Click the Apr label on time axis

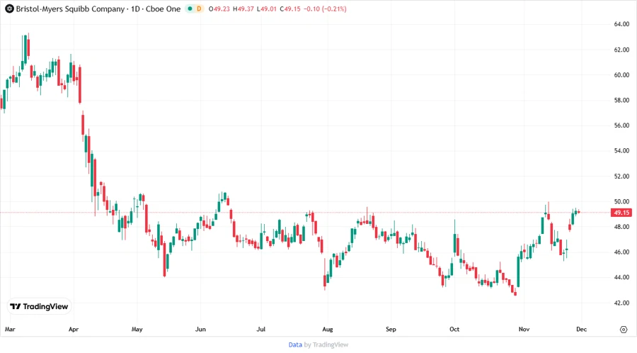coord(74,329)
